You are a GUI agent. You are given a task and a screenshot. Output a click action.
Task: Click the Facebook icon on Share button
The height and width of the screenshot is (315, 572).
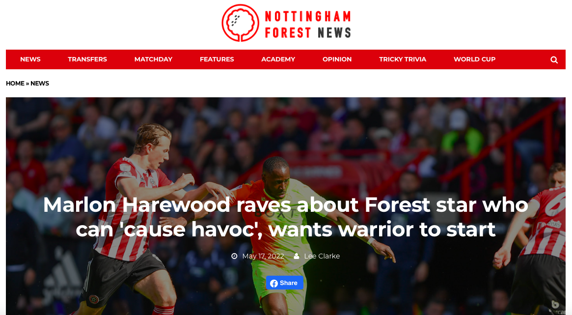(274, 283)
